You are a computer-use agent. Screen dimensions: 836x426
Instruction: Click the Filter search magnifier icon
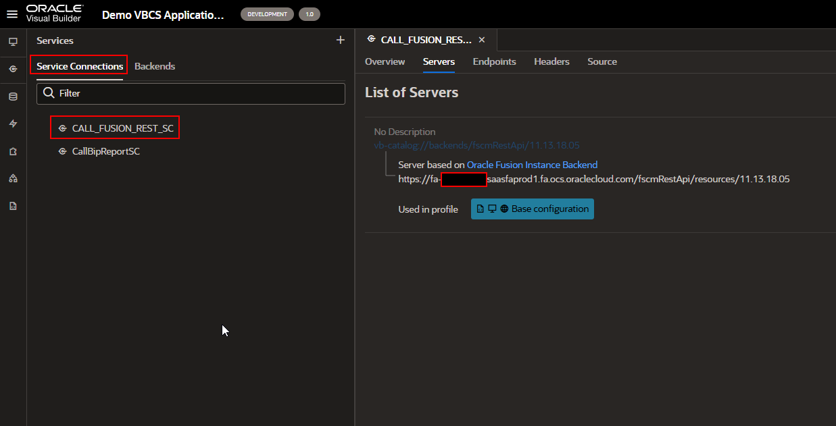(49, 93)
